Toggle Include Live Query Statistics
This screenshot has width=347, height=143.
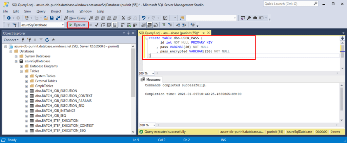(129, 25)
